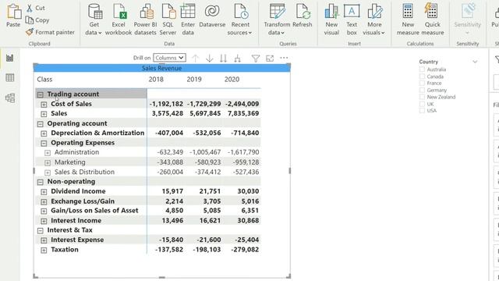Check the Canada country box
The width and height of the screenshot is (499, 281).
(x=422, y=76)
